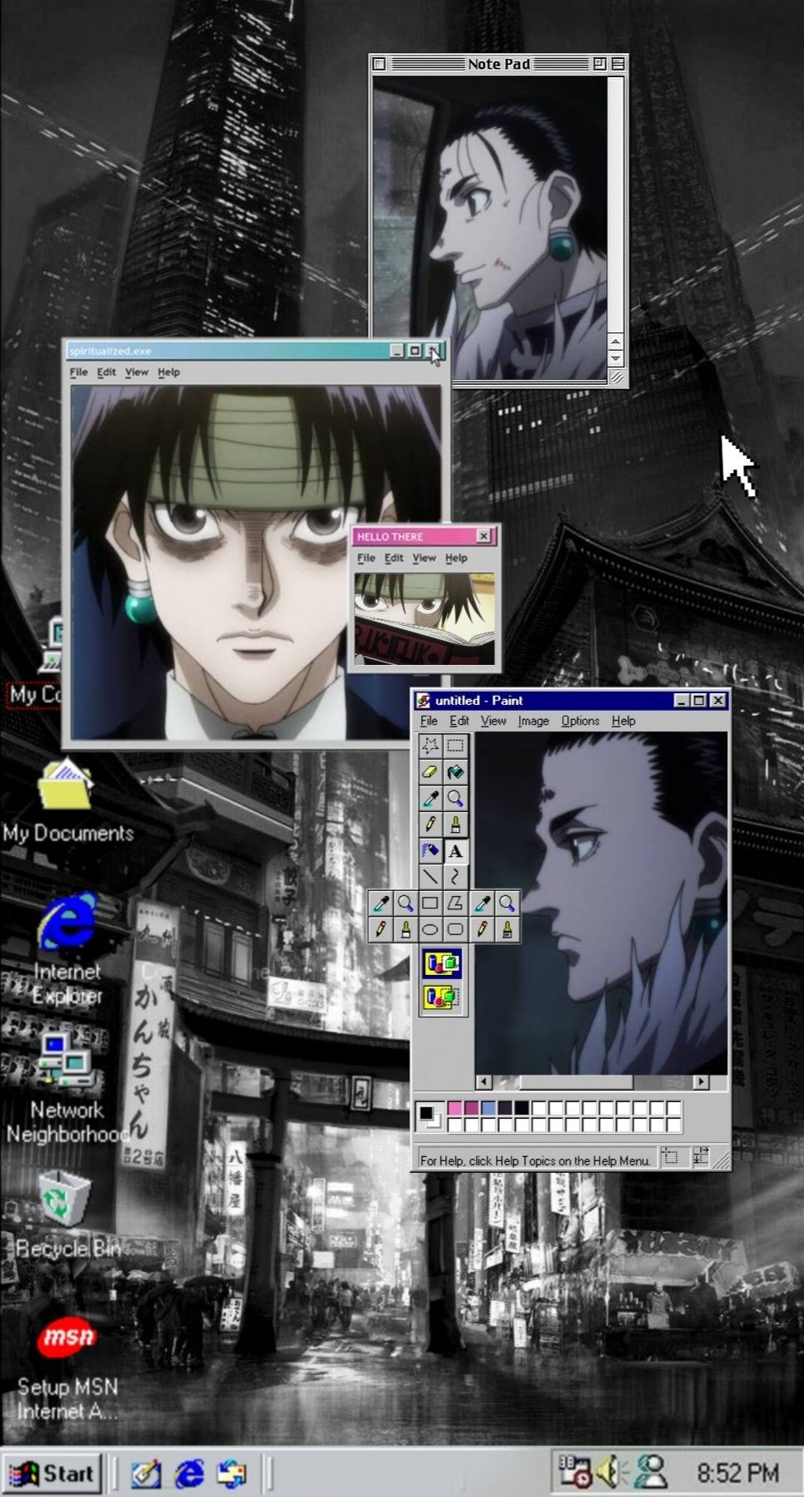Open View menu in HELLO THERE window
Viewport: 804px width, 1497px height.
(x=424, y=558)
